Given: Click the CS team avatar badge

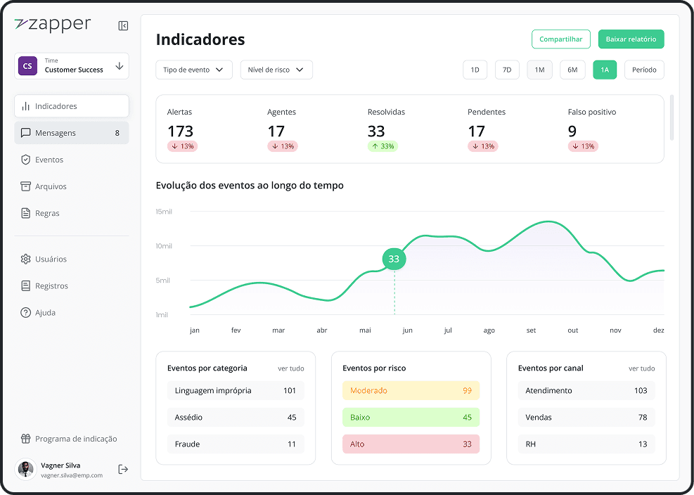Looking at the screenshot, I should click(27, 66).
